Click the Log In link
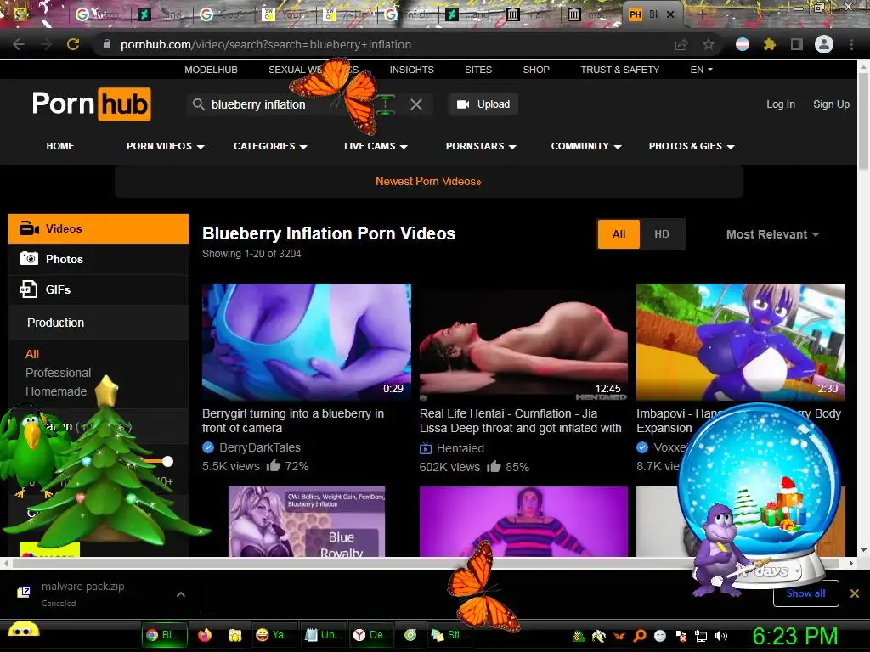The image size is (870, 652). click(781, 104)
